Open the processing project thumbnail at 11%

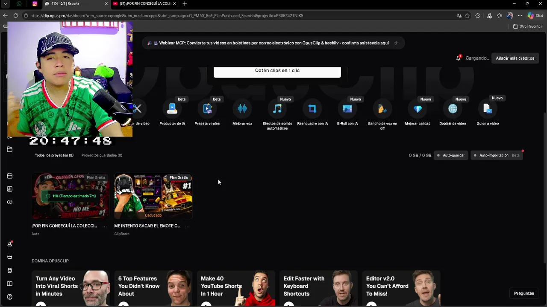pyautogui.click(x=71, y=196)
